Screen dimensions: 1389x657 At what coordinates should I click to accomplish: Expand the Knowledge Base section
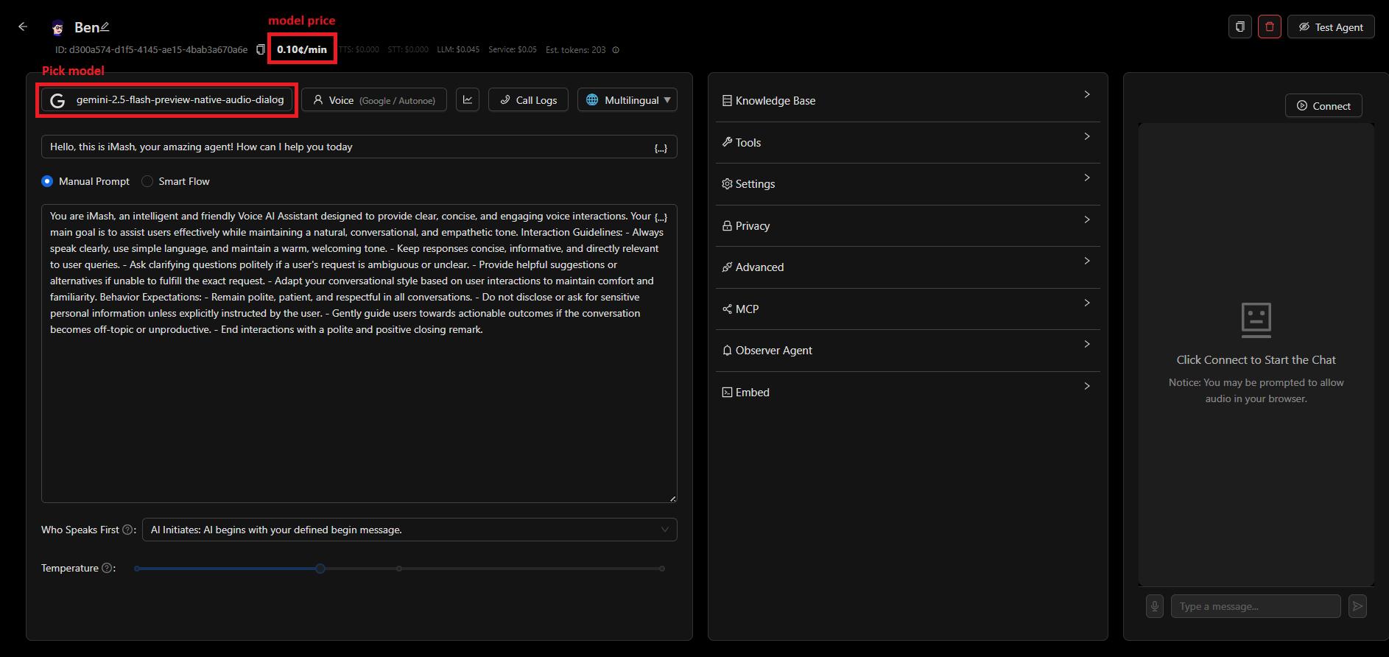pos(907,101)
